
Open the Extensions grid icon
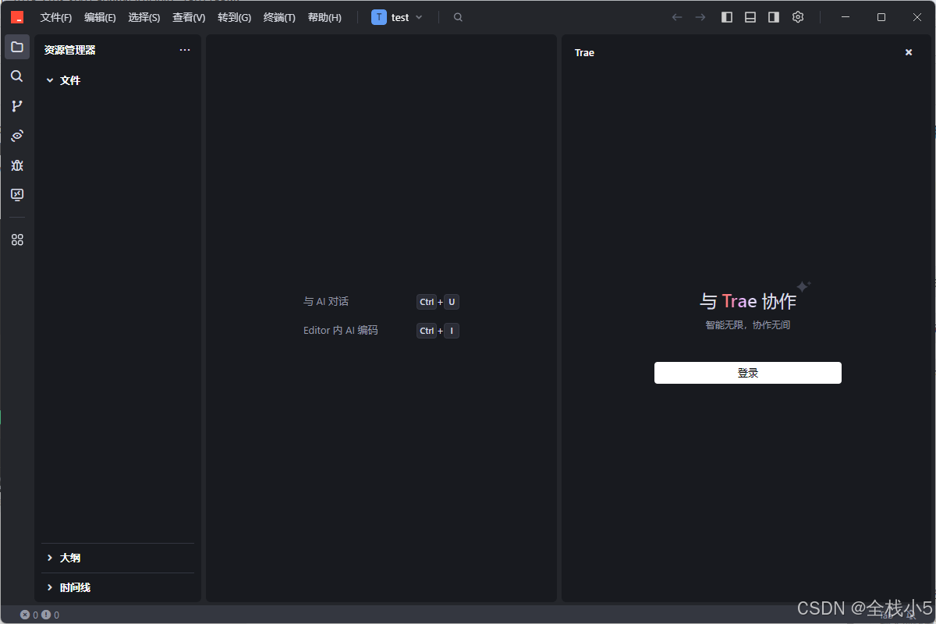pyautogui.click(x=17, y=240)
